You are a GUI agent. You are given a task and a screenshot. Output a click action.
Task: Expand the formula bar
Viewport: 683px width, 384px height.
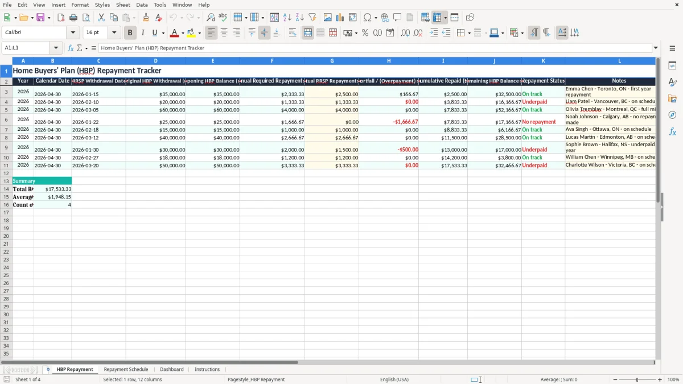point(656,48)
